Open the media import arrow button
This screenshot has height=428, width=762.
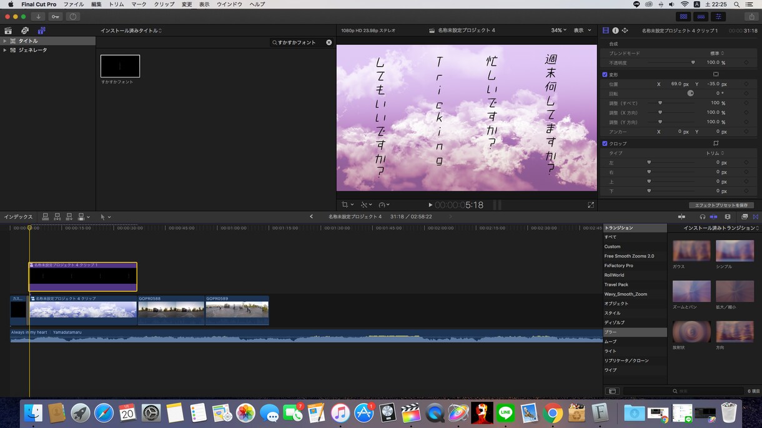point(39,17)
